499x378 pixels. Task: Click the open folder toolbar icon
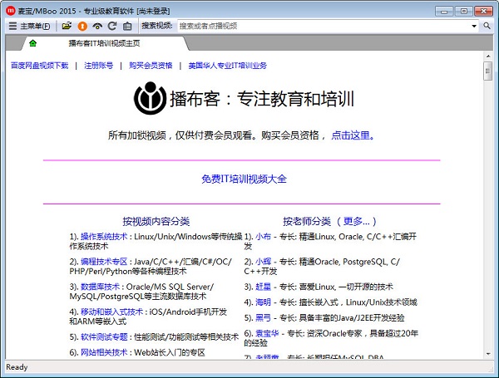[67, 26]
